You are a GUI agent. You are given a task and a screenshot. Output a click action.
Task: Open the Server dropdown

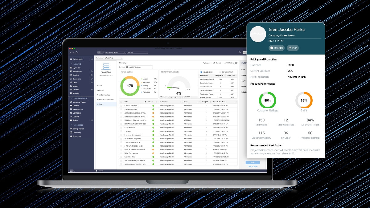click(x=138, y=67)
